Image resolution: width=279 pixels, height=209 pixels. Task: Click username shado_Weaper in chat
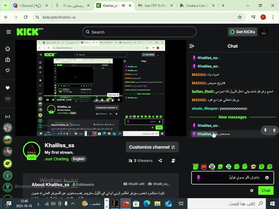(205, 108)
